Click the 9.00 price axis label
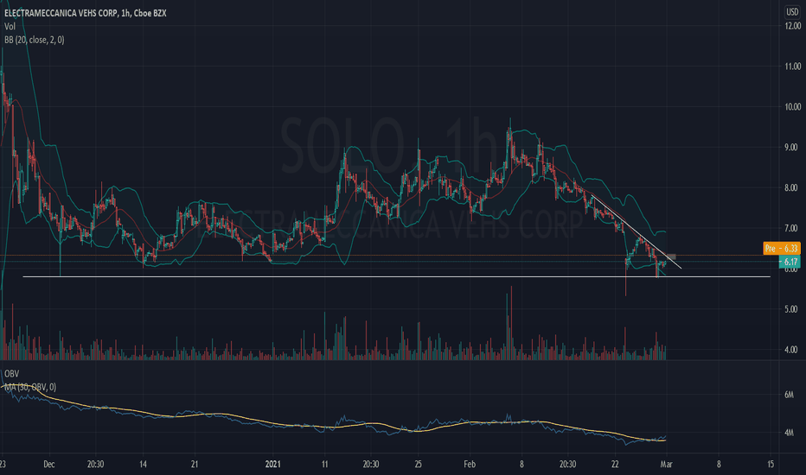806x475 pixels. tap(792, 148)
